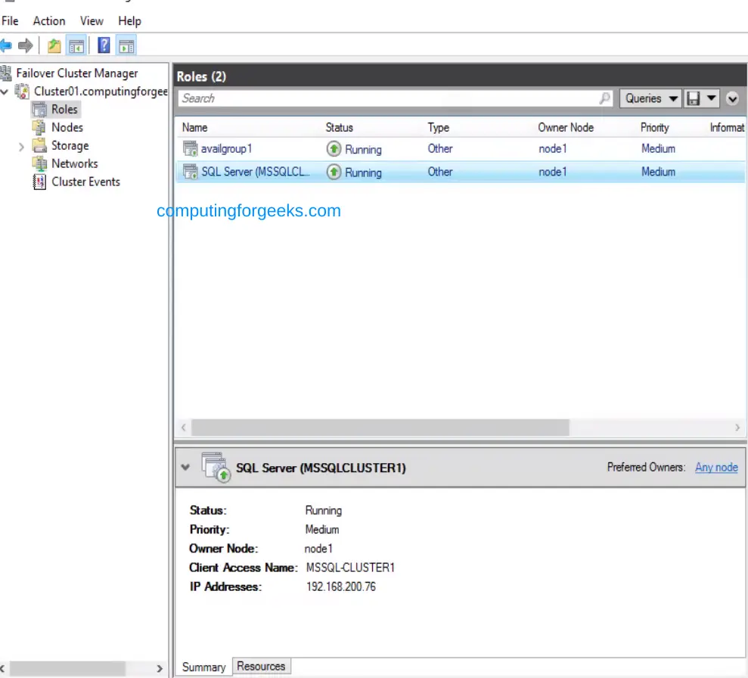The image size is (748, 678).
Task: Click the tree pane scroll right arrow
Action: 160,668
